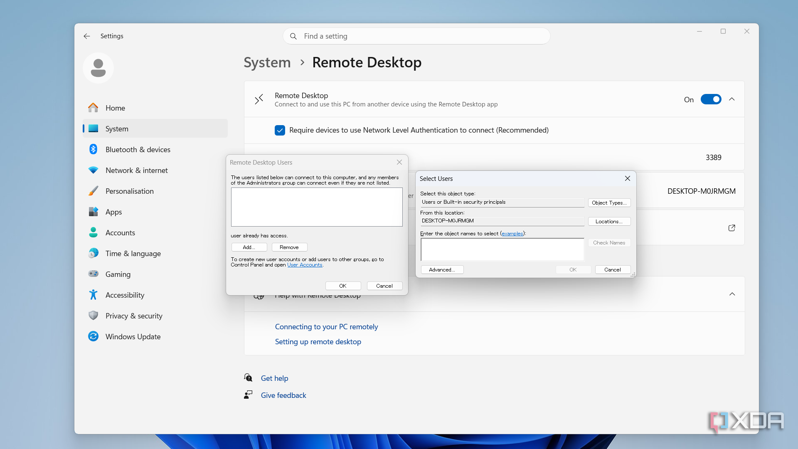Click the Accessibility figure icon

click(x=93, y=295)
